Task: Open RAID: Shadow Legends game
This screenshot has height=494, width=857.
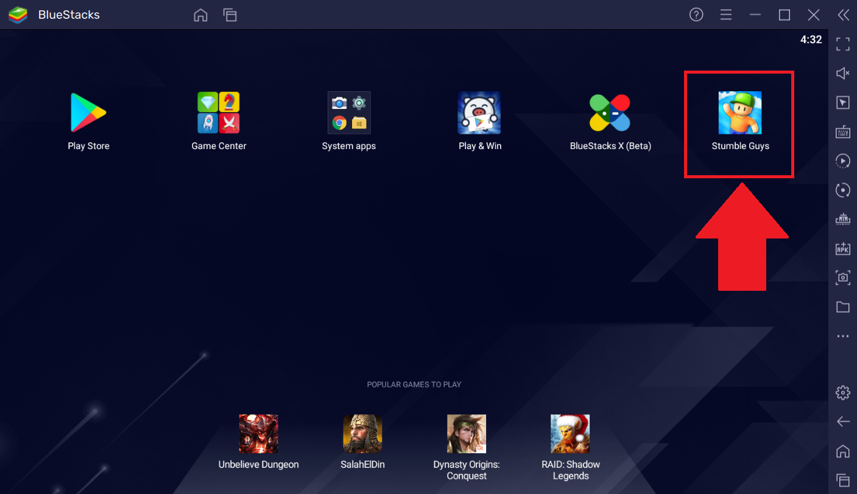Action: coord(570,434)
